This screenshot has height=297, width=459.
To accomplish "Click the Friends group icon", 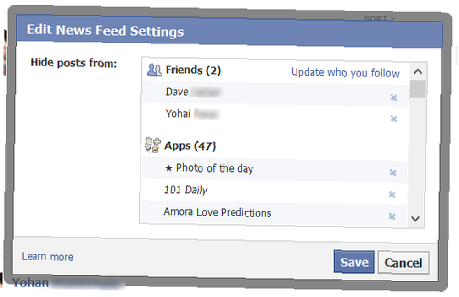I will click(154, 70).
